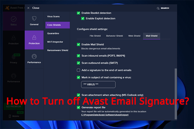Open Performance gauge icon in settings

tap(34, 56)
